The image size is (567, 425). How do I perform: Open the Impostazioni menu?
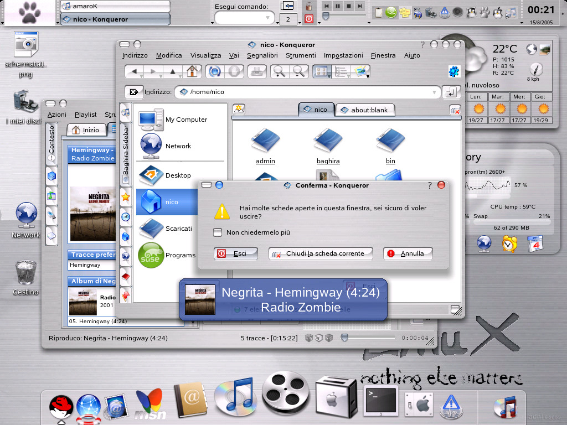pos(343,55)
